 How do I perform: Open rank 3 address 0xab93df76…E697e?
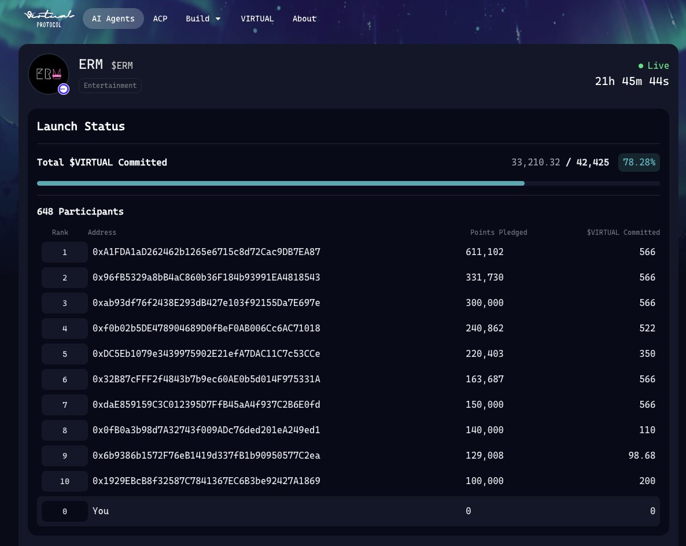[x=206, y=302]
